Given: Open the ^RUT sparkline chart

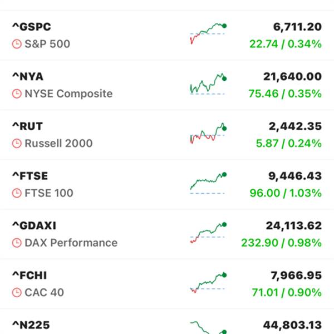Looking at the screenshot, I should [x=208, y=133].
